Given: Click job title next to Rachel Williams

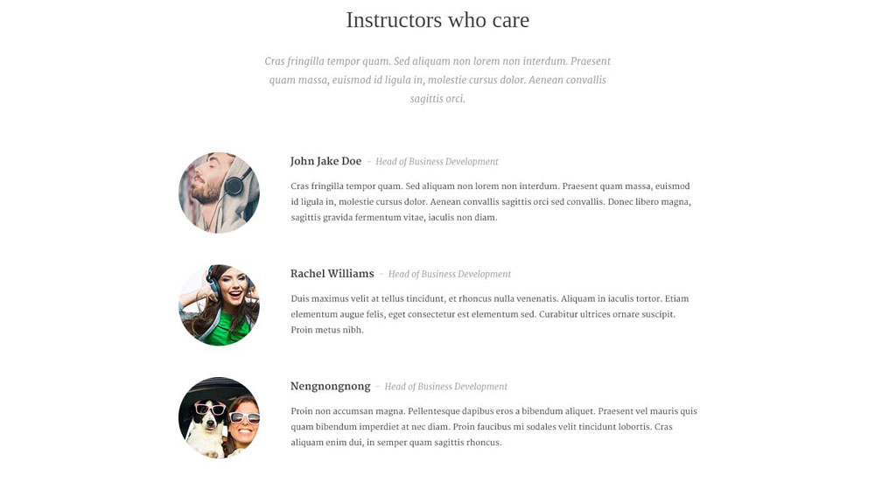Looking at the screenshot, I should (x=450, y=274).
